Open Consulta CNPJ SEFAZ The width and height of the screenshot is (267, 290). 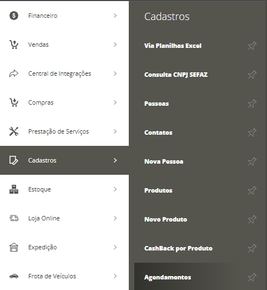pos(176,75)
